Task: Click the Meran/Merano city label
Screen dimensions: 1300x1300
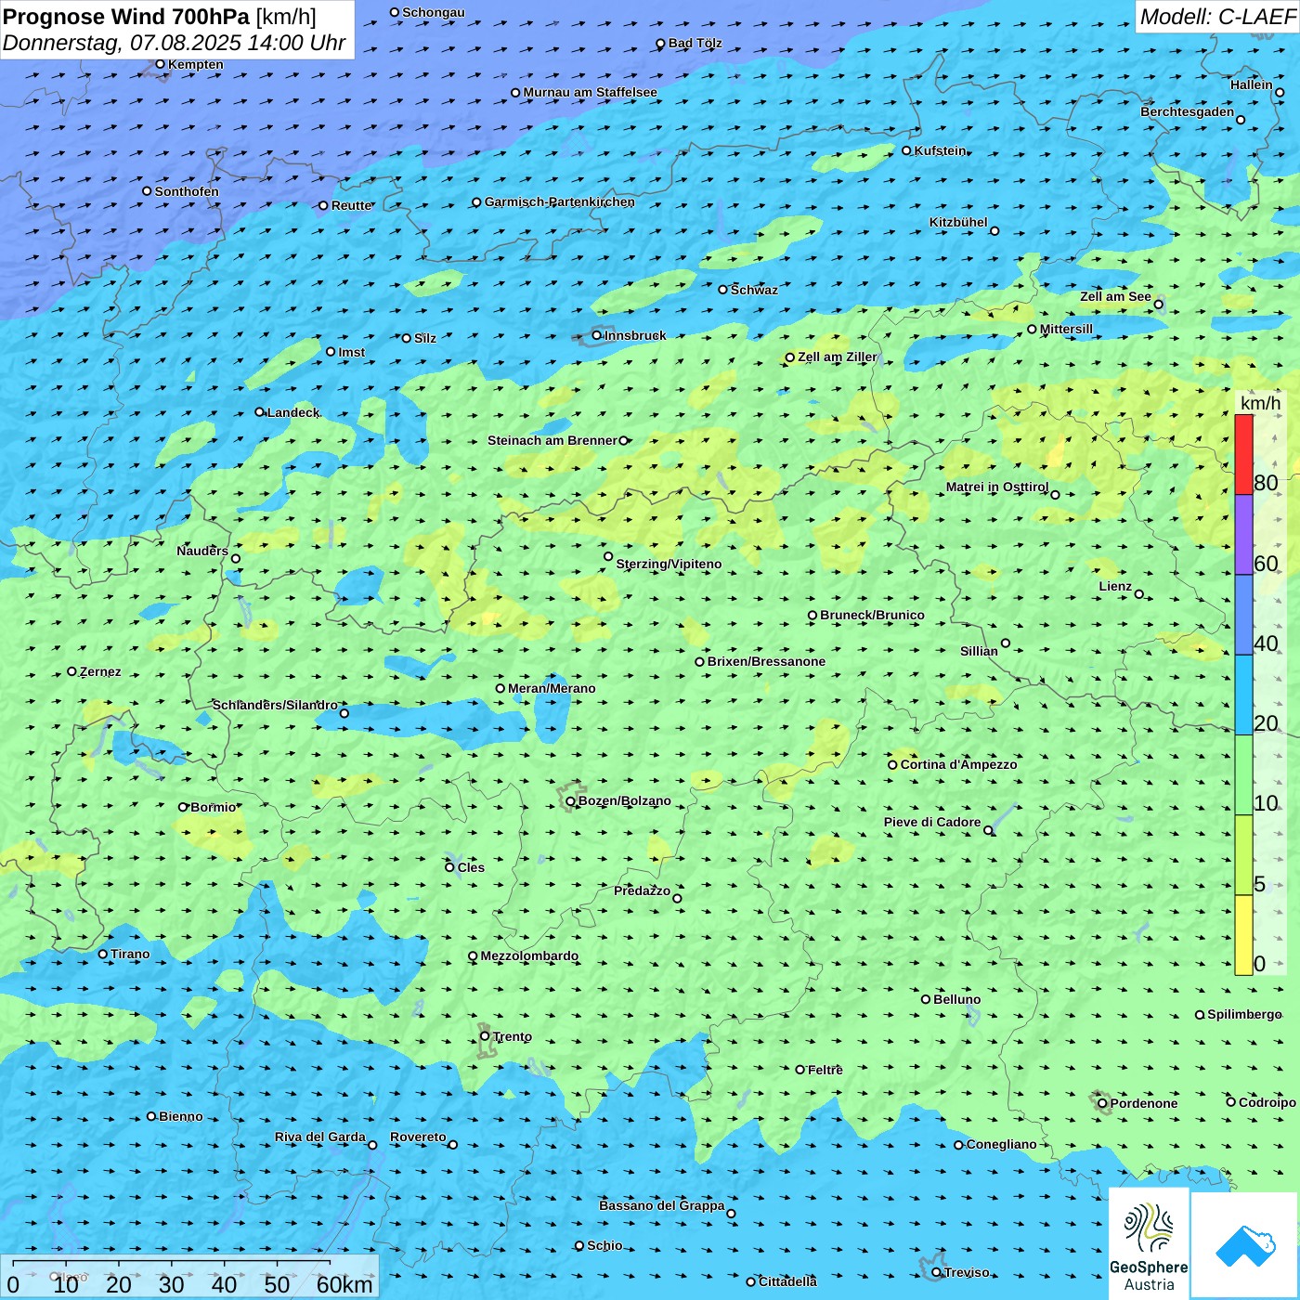Action: click(552, 688)
